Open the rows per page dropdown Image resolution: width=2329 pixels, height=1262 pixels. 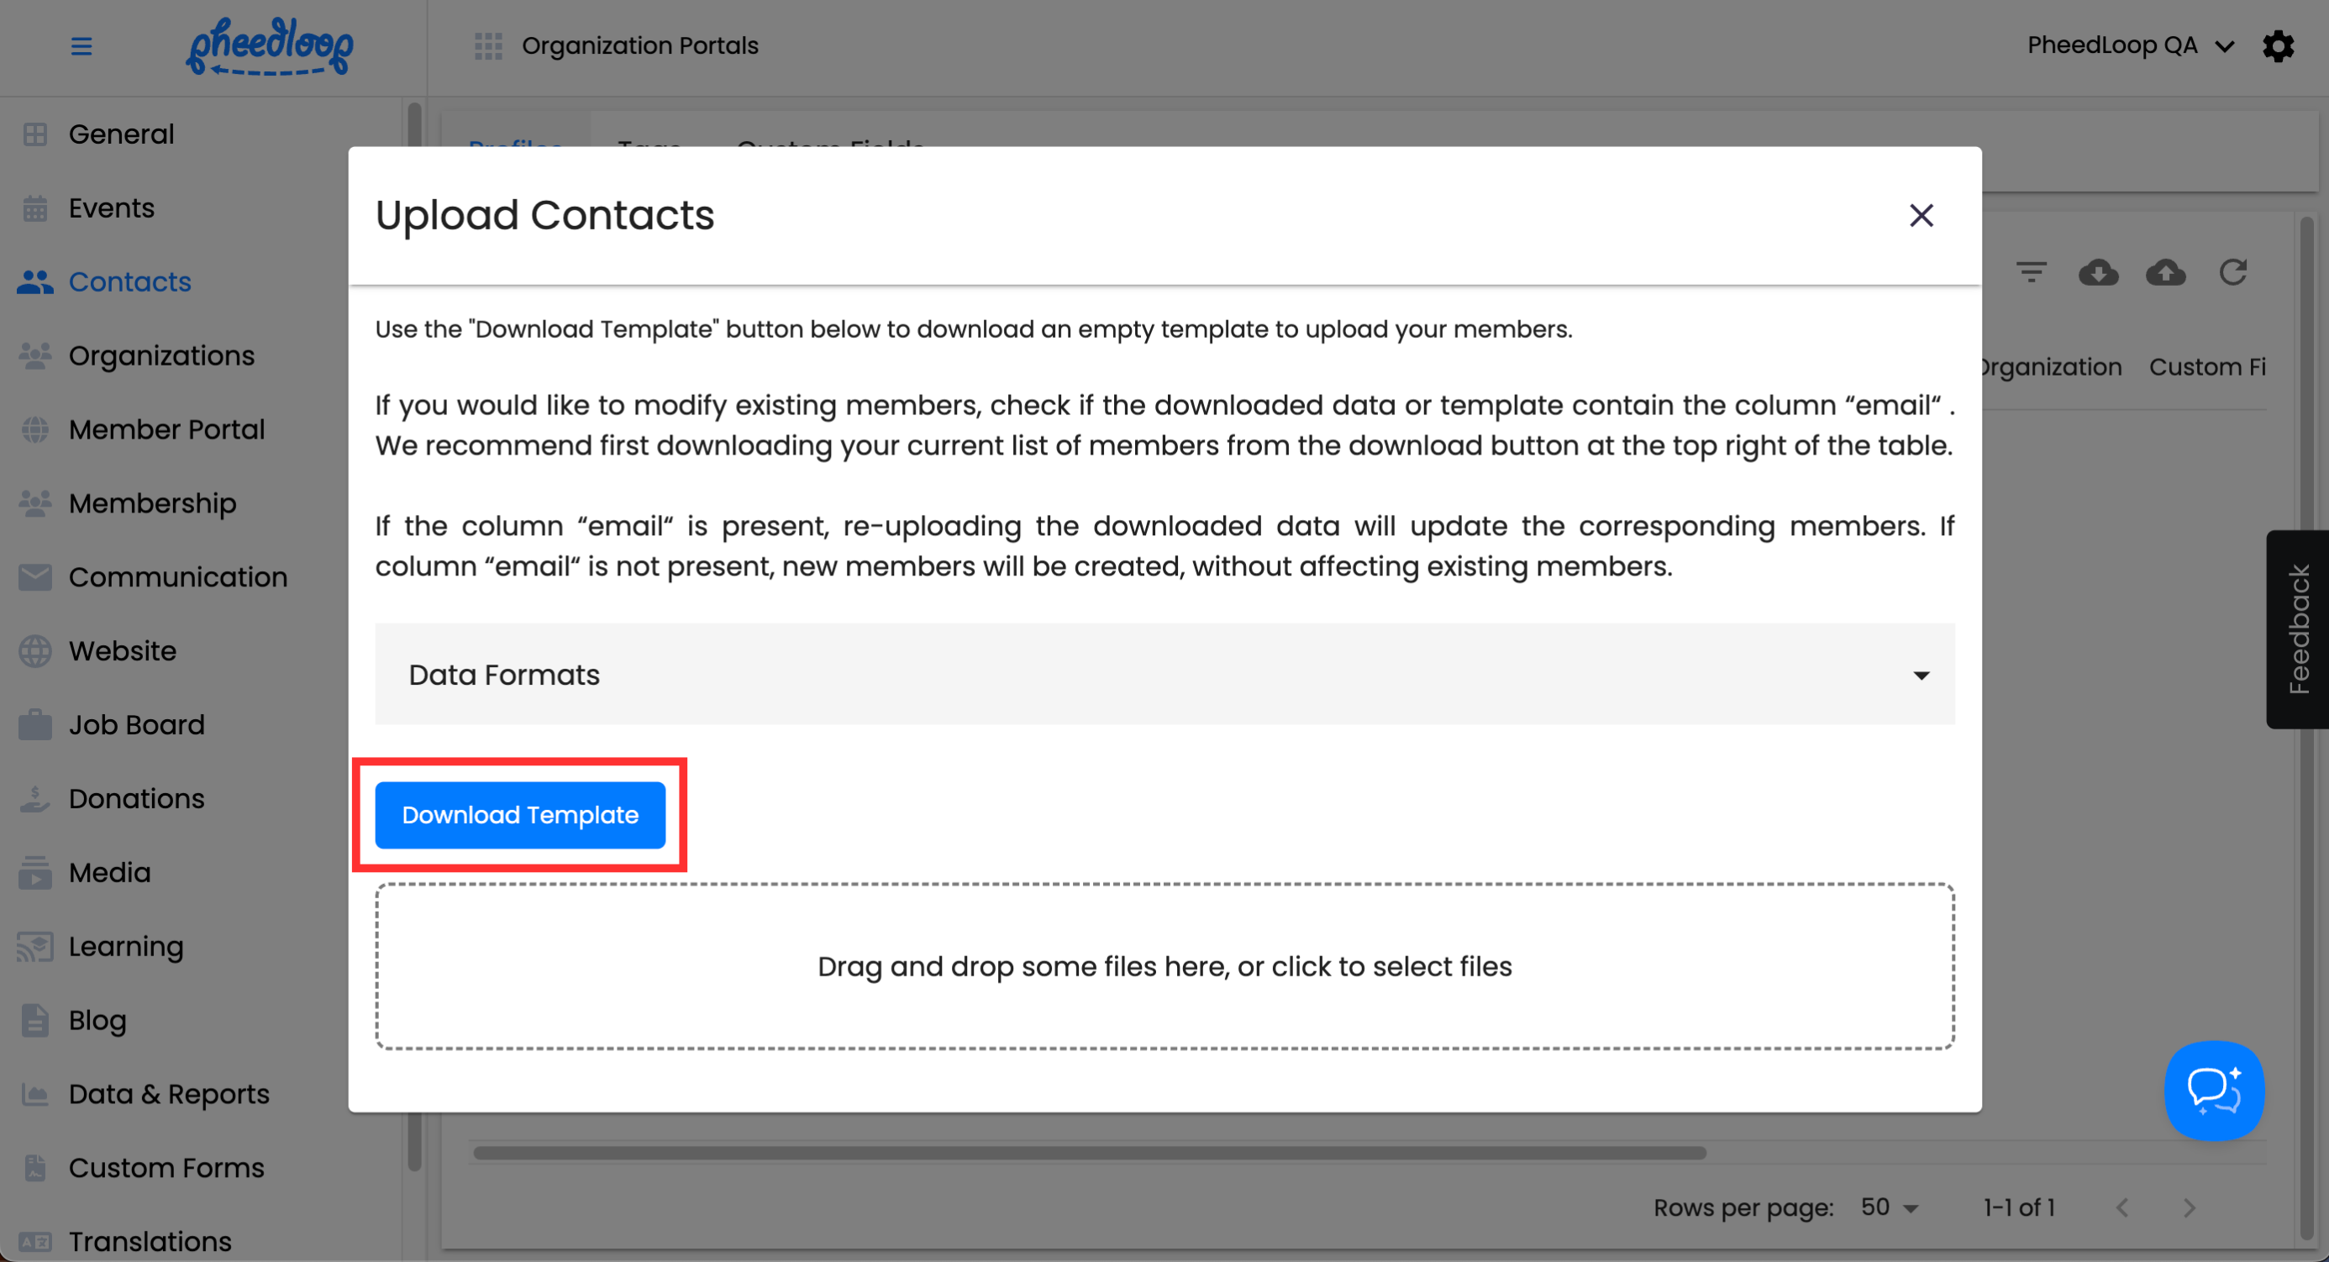point(1889,1207)
